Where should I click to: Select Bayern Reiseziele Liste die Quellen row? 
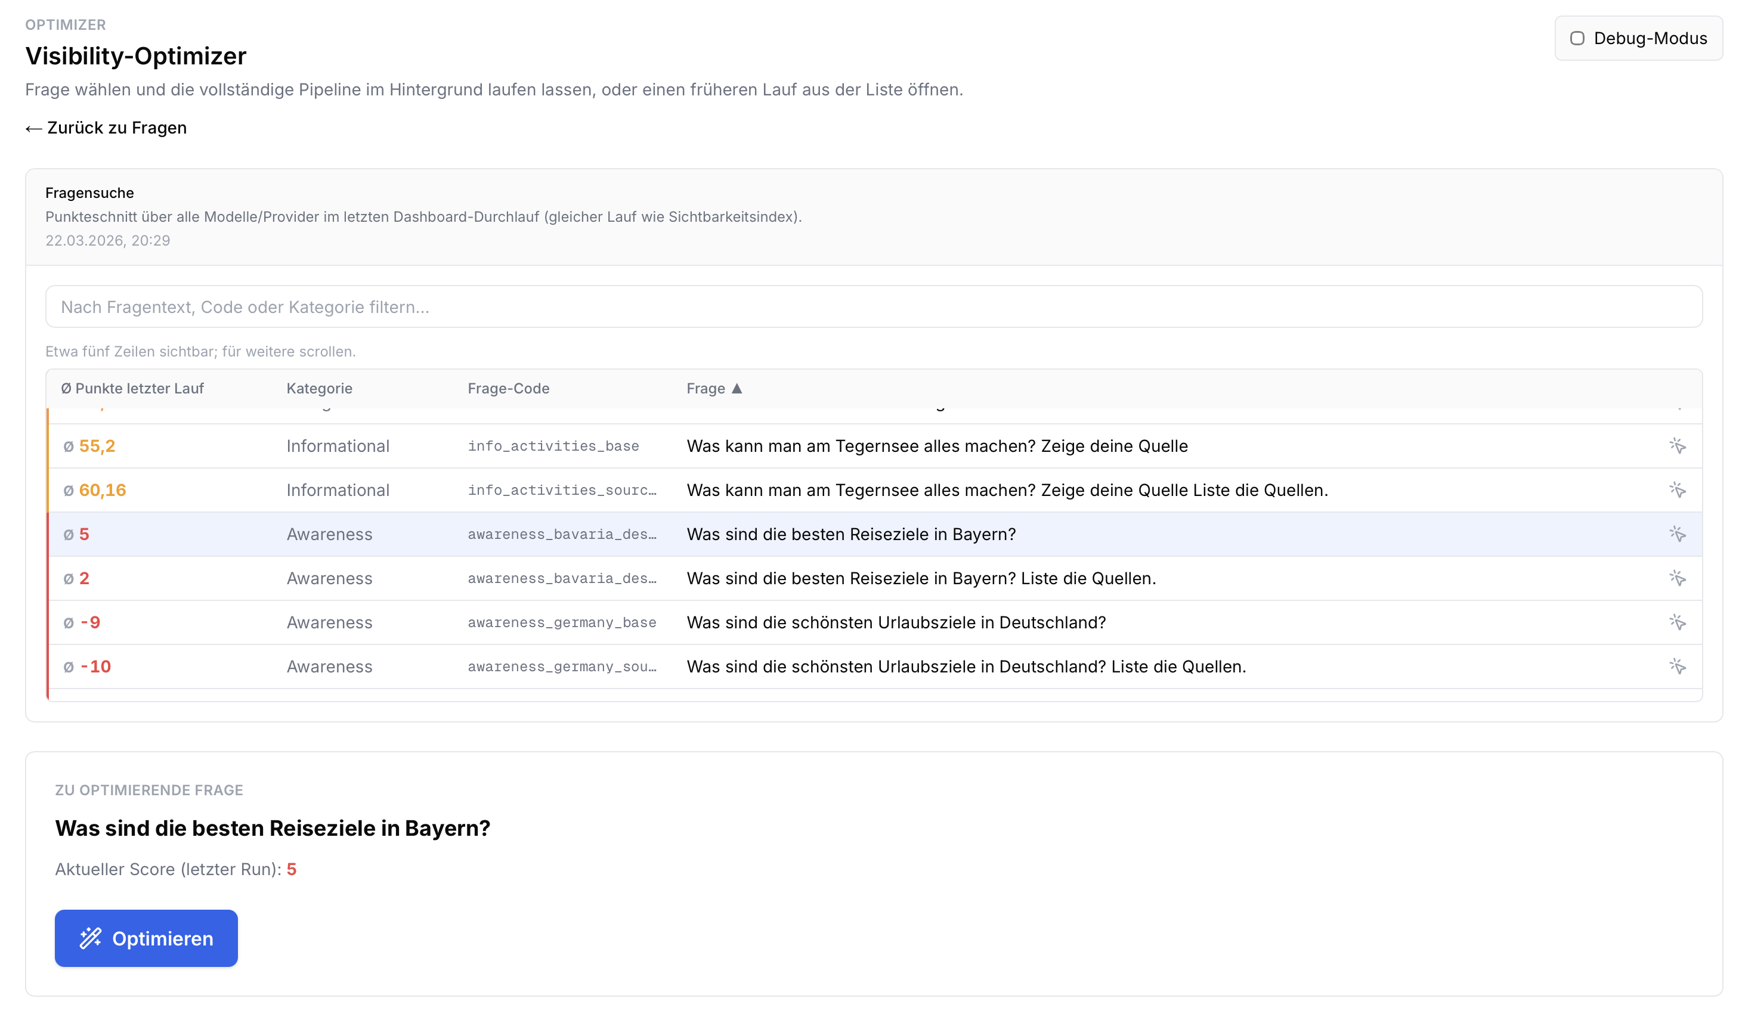pyautogui.click(x=921, y=578)
